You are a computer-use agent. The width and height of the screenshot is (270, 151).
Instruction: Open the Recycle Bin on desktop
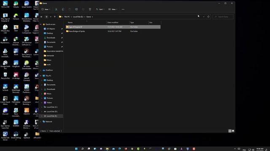pos(5,76)
